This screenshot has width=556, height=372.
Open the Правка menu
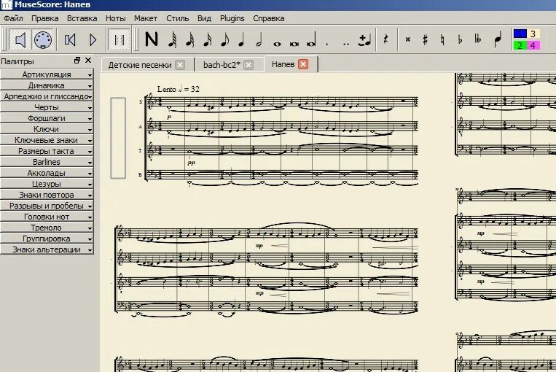(x=44, y=18)
